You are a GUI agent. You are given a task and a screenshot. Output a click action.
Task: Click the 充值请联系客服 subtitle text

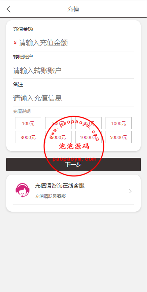[51, 196]
